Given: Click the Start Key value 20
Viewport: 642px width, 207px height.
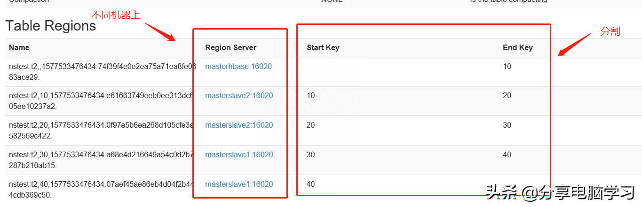Looking at the screenshot, I should click(x=311, y=125).
